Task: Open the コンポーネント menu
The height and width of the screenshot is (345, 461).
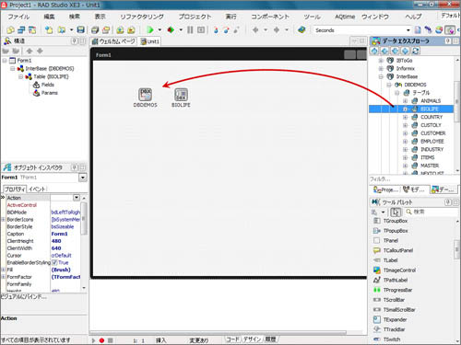Action: point(270,17)
